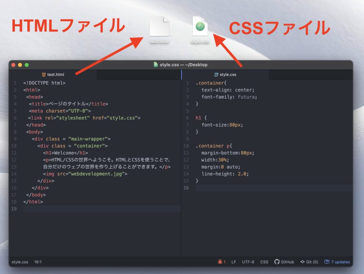This screenshot has height=274, width=364.
Task: Click the div class "main-wrapper" line
Action: (x=71, y=139)
